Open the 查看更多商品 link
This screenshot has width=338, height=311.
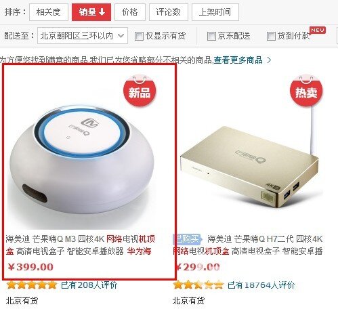tap(238, 60)
